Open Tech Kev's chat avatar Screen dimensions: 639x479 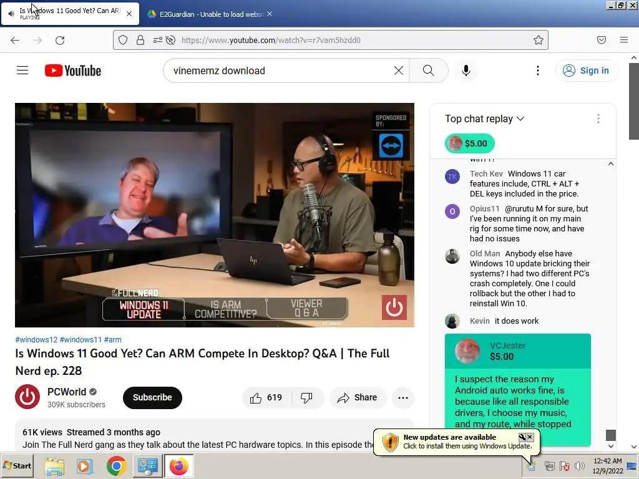click(452, 177)
